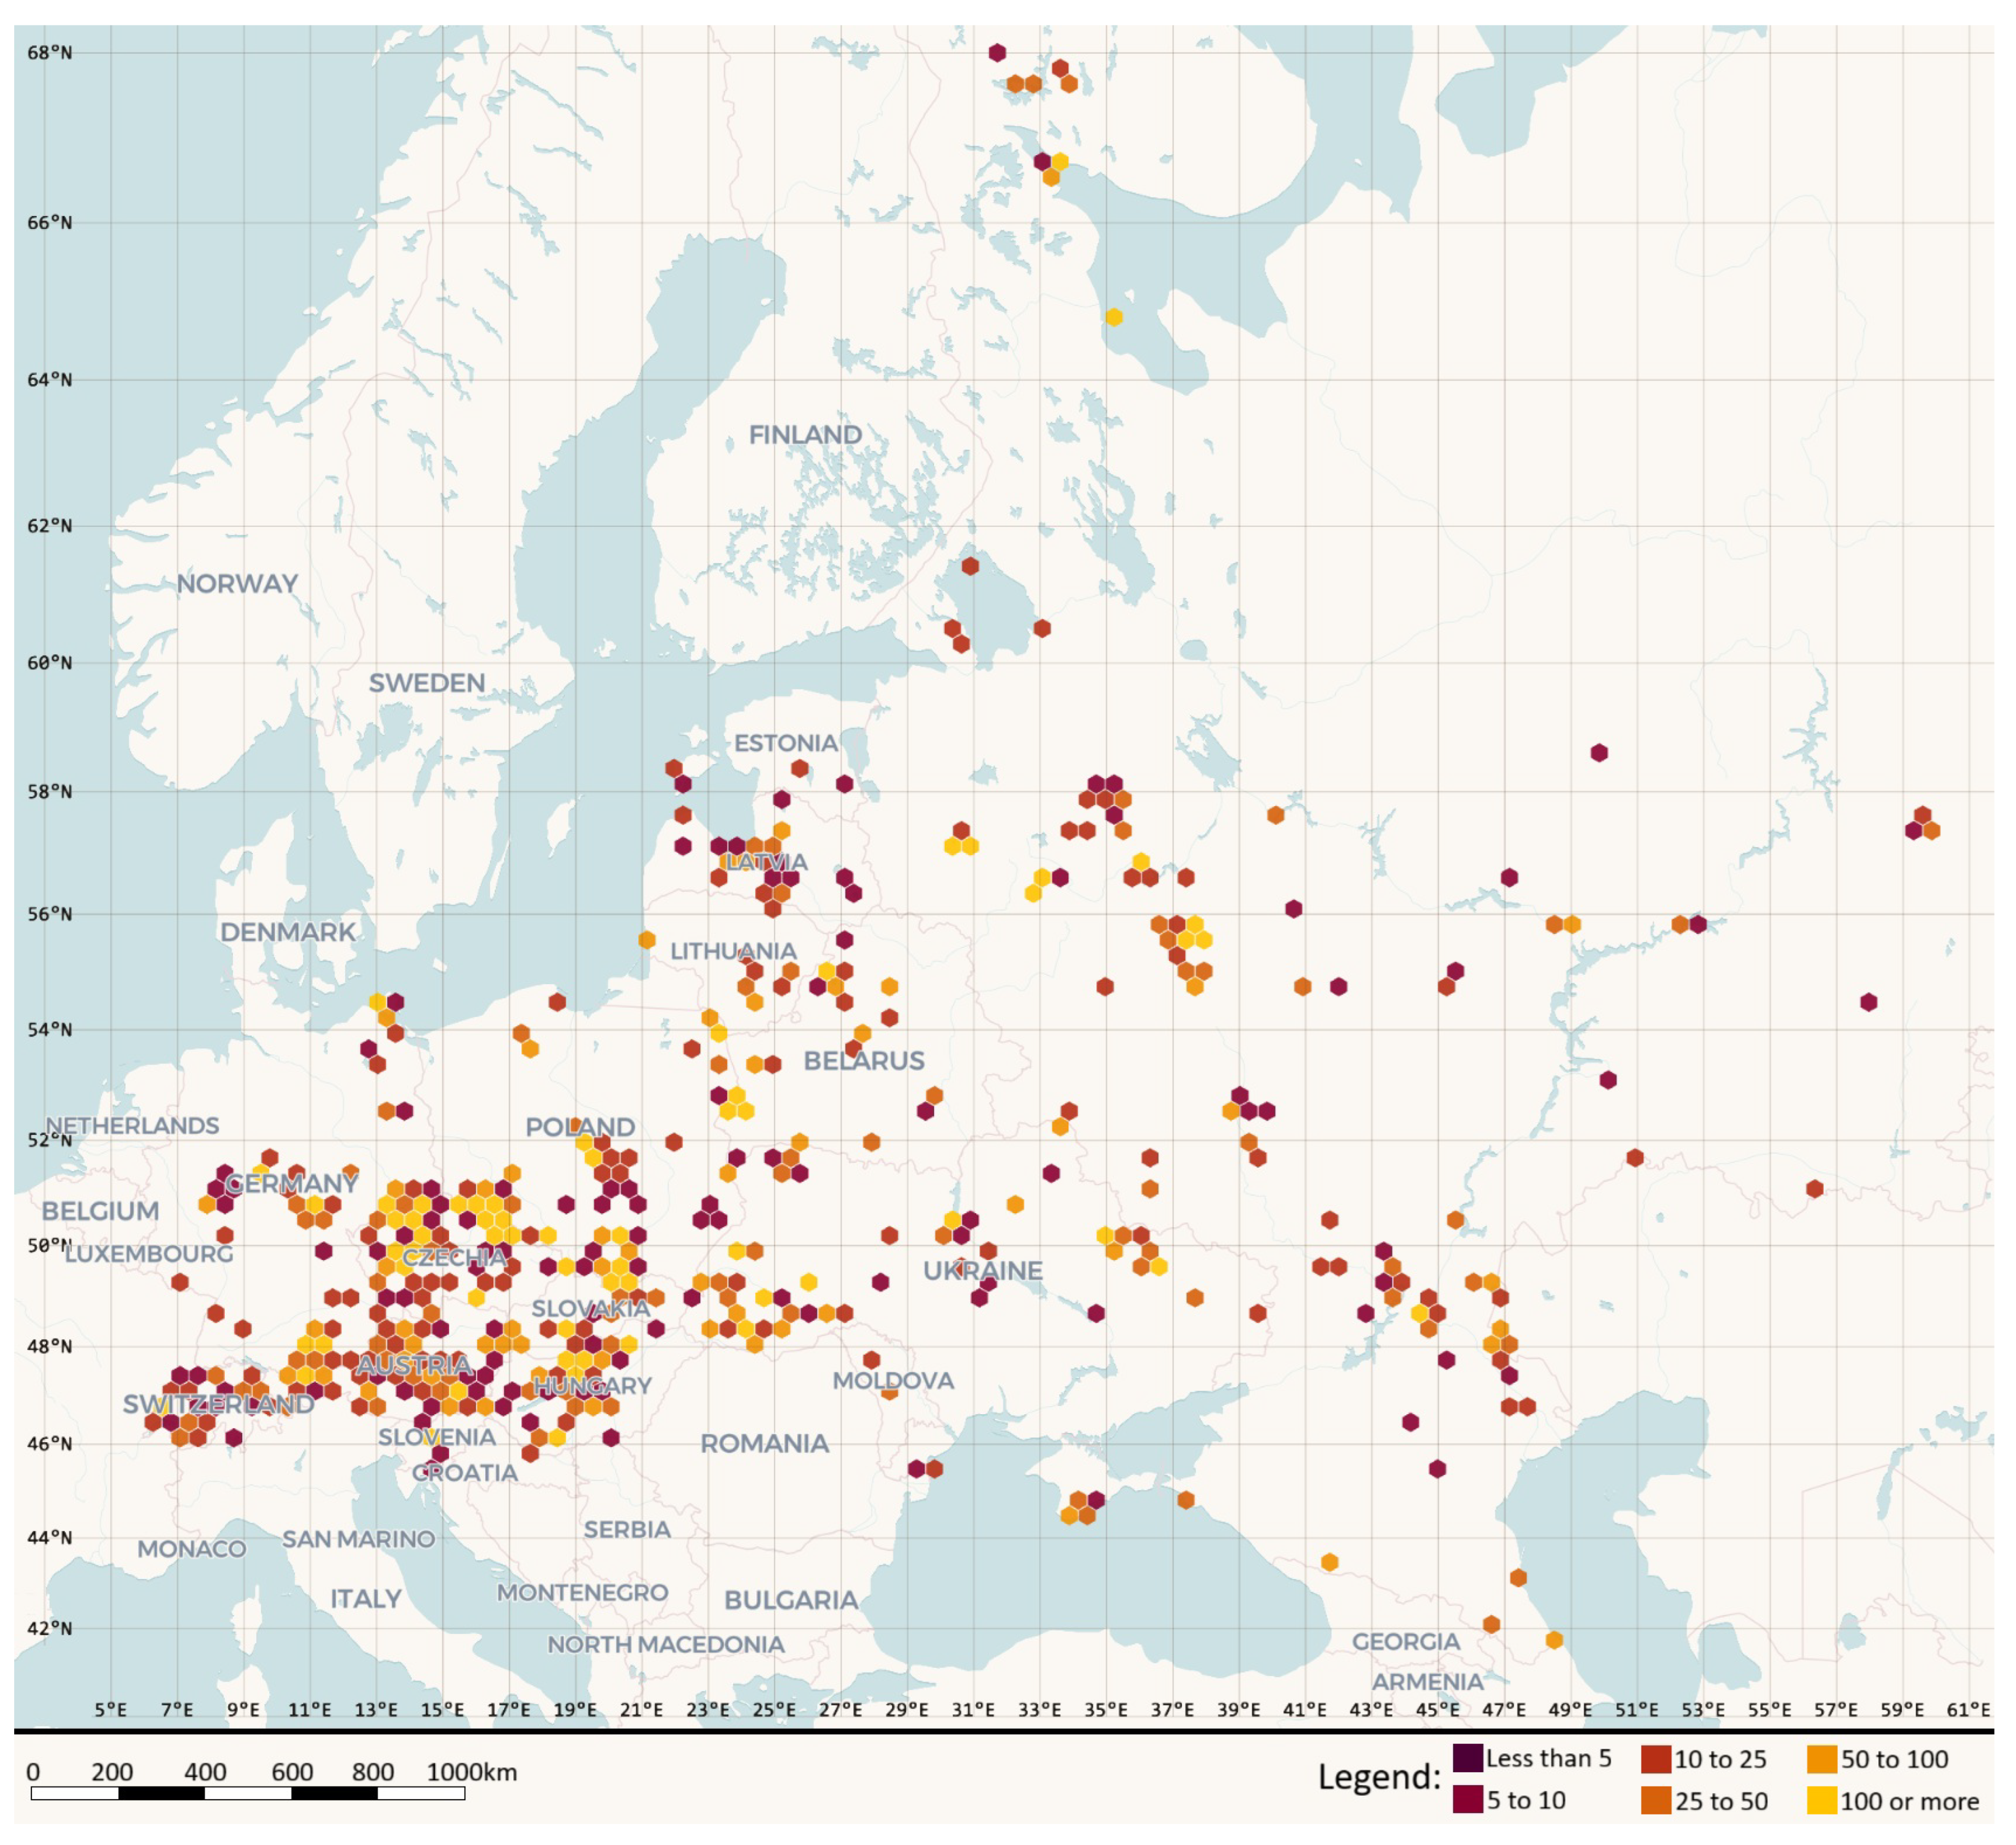Click the '25 to 50' legend swatch
The width and height of the screenshot is (2016, 1845).
(1656, 1801)
